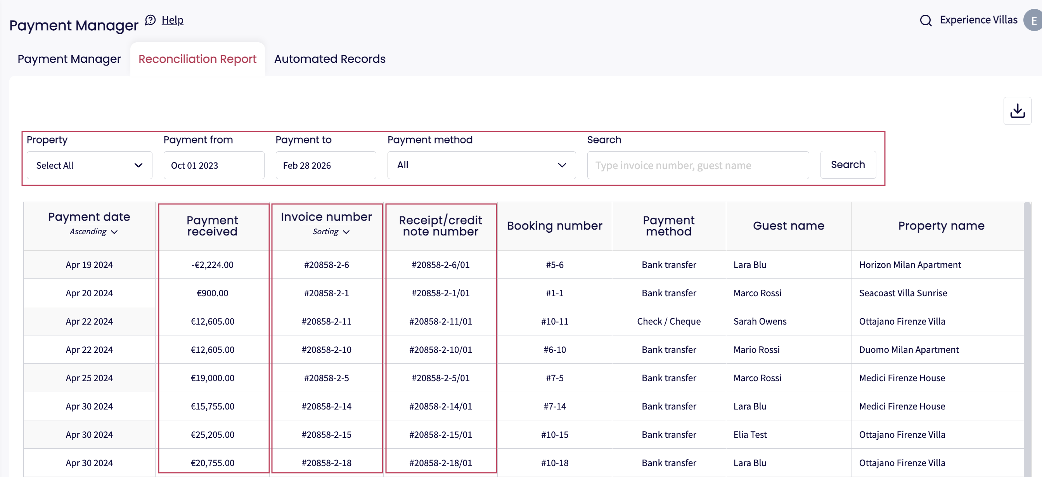Open the user avatar E icon
The height and width of the screenshot is (477, 1042).
(1033, 20)
